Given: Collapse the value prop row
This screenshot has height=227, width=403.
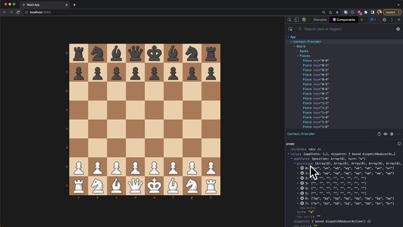Looking at the screenshot, I should 288,154.
